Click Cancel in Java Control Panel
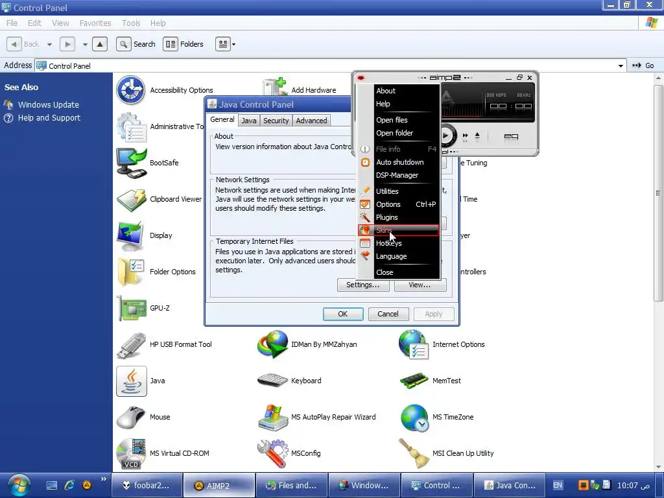Image resolution: width=664 pixels, height=498 pixels. (388, 314)
